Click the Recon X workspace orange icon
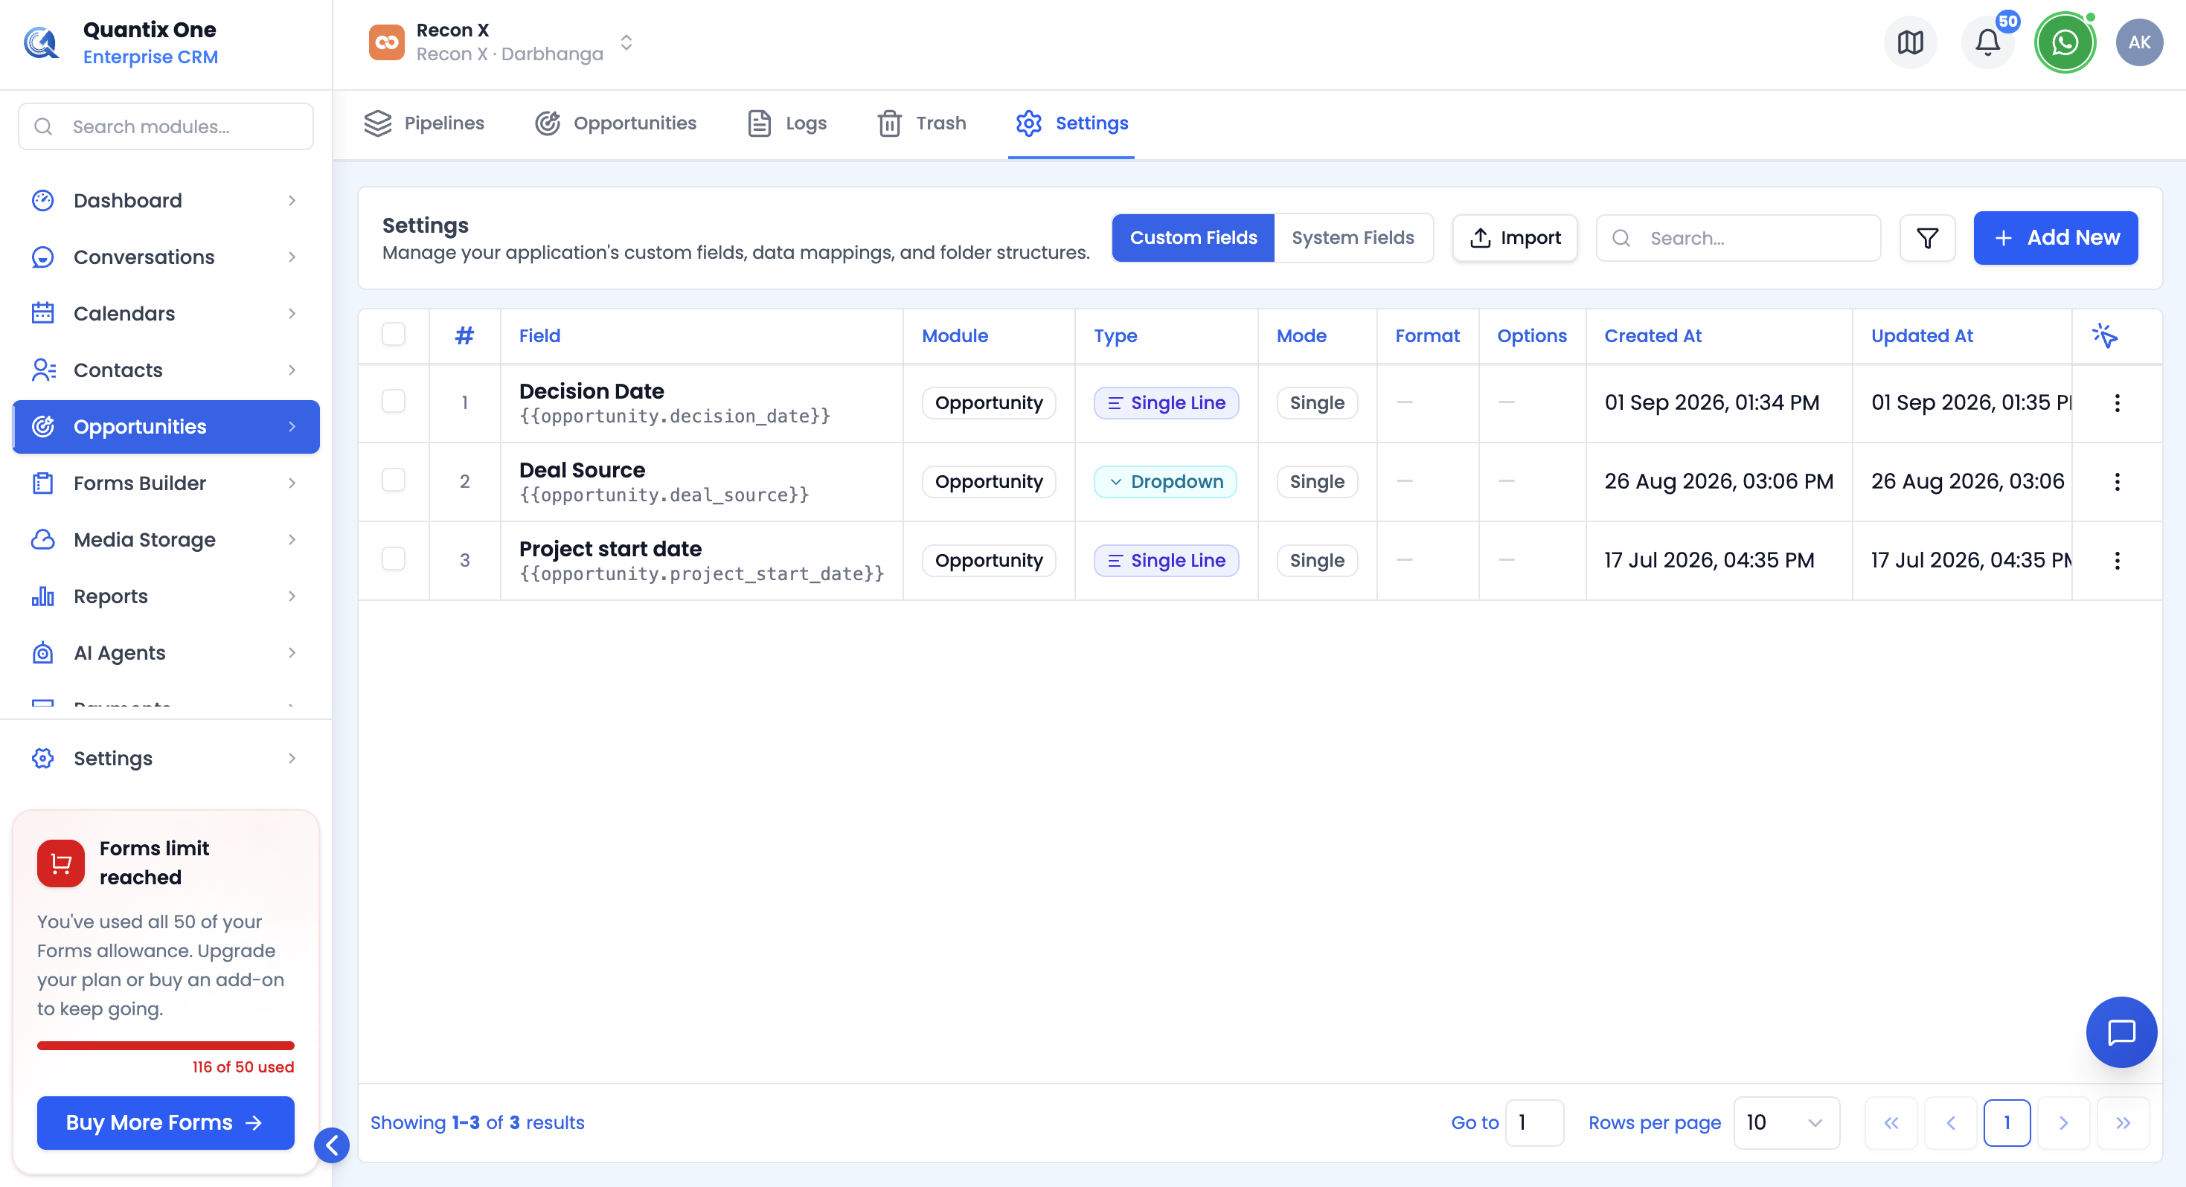 387,42
